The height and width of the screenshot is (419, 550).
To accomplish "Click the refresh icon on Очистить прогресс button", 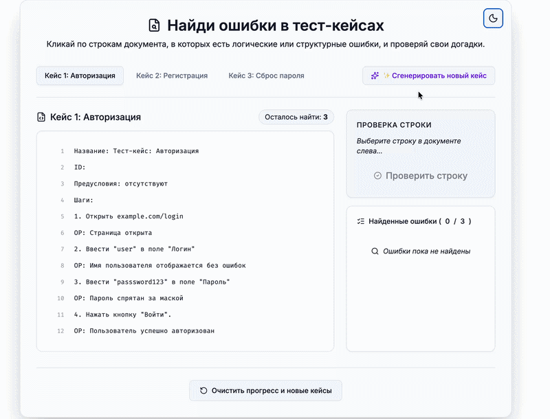I will coord(203,390).
